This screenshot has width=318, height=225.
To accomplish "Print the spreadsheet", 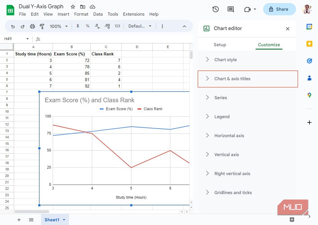I will 32,26.
